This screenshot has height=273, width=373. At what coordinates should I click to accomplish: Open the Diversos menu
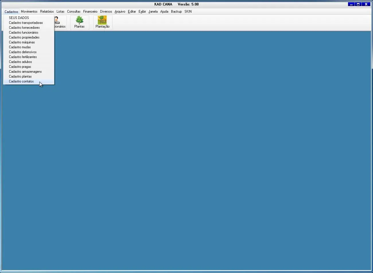[106, 11]
